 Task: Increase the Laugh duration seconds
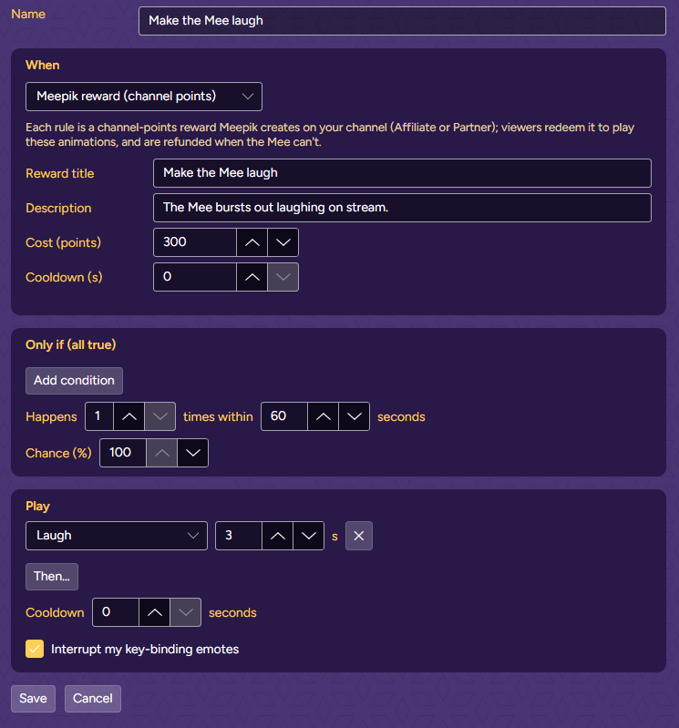[278, 536]
